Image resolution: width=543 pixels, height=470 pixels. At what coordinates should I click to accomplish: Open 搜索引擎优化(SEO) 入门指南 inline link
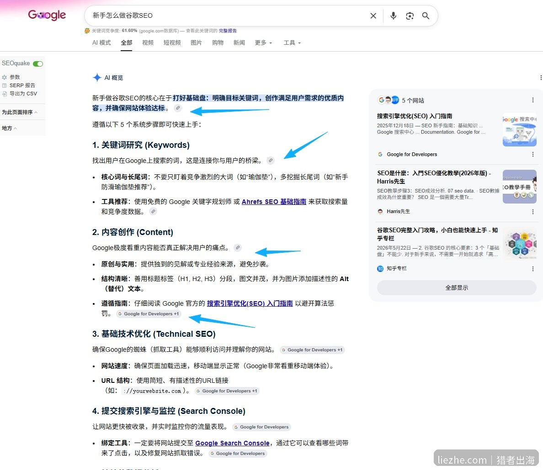coord(250,303)
